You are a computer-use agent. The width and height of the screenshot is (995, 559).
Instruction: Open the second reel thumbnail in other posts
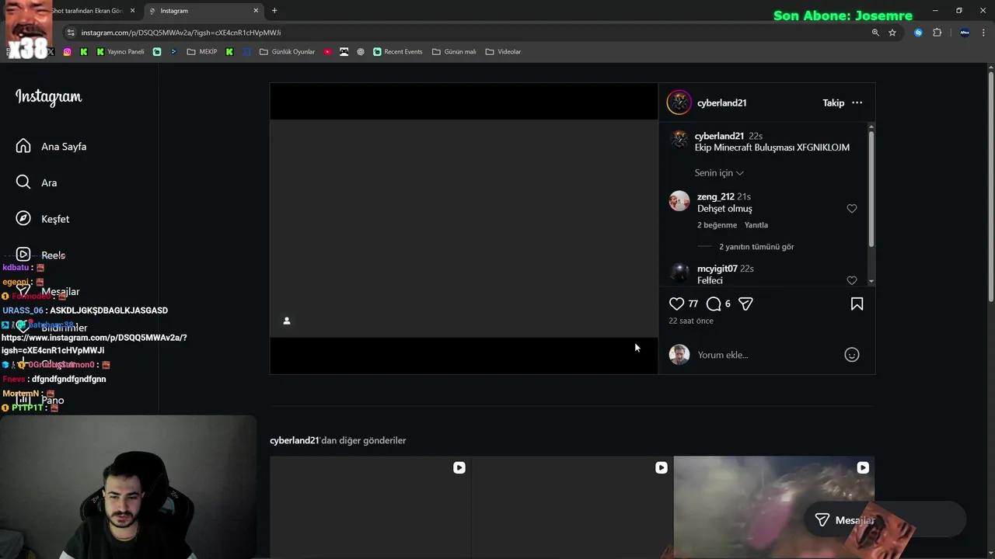coord(572,507)
